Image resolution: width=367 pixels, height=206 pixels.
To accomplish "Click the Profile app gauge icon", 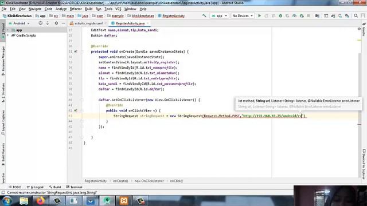I will 294,15.
